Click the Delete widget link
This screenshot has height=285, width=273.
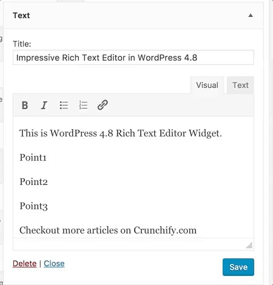25,264
